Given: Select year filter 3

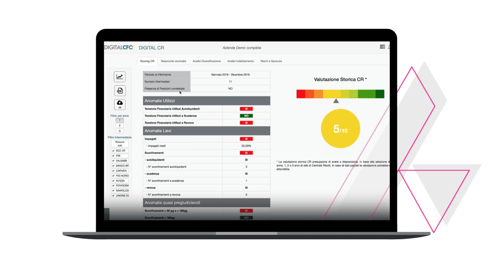Looking at the screenshot, I should coord(119,131).
